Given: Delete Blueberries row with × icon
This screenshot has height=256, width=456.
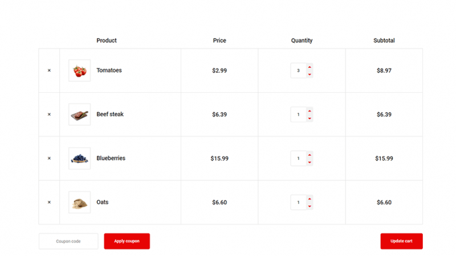Looking at the screenshot, I should [49, 158].
